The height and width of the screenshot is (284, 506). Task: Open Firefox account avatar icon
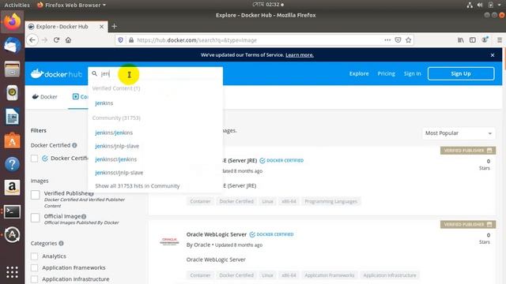(x=485, y=39)
